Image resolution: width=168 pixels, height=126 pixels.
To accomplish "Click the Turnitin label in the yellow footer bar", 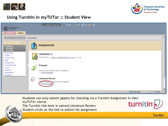I will pyautogui.click(x=158, y=115).
